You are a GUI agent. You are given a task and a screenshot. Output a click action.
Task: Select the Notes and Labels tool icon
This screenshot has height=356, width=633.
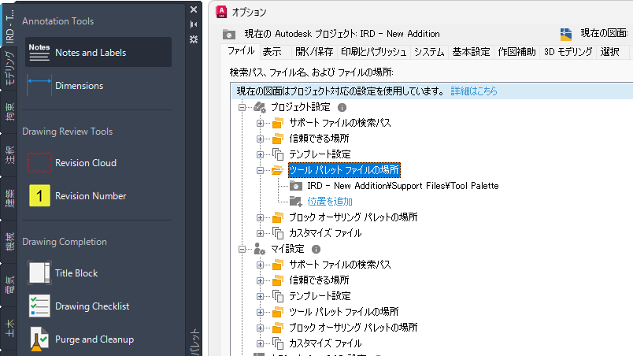[x=39, y=53]
